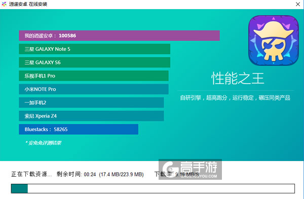Click the 小米NOTE Pro benchmark bar
This screenshot has height=199, width=304.
(94, 89)
